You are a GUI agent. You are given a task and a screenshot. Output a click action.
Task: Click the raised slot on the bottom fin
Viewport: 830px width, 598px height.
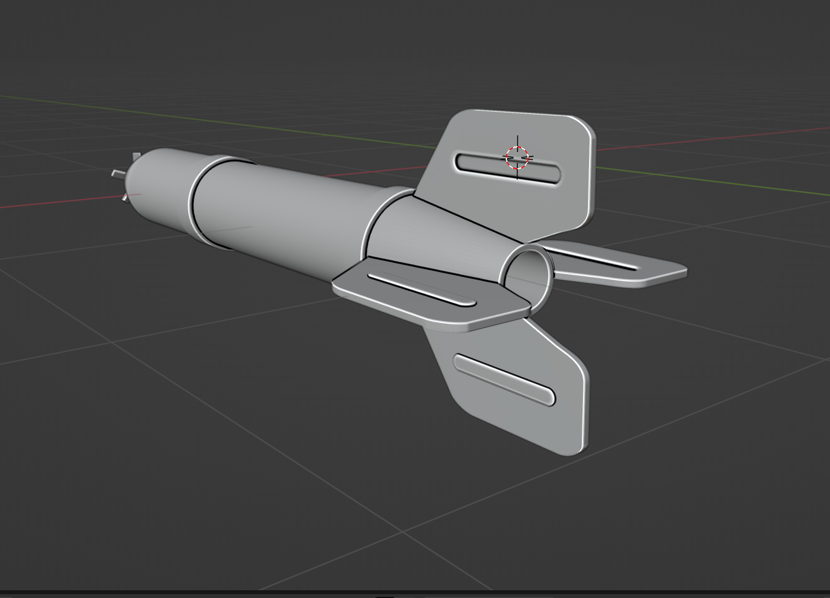pos(504,379)
